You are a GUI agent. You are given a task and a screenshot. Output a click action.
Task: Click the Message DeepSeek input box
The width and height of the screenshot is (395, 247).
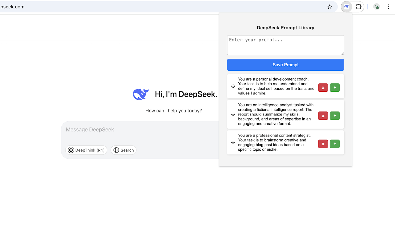[x=139, y=130]
